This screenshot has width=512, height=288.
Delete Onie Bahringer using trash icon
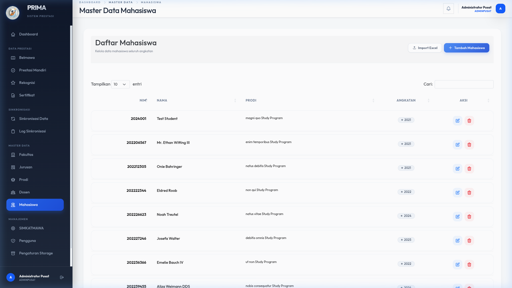469,169
